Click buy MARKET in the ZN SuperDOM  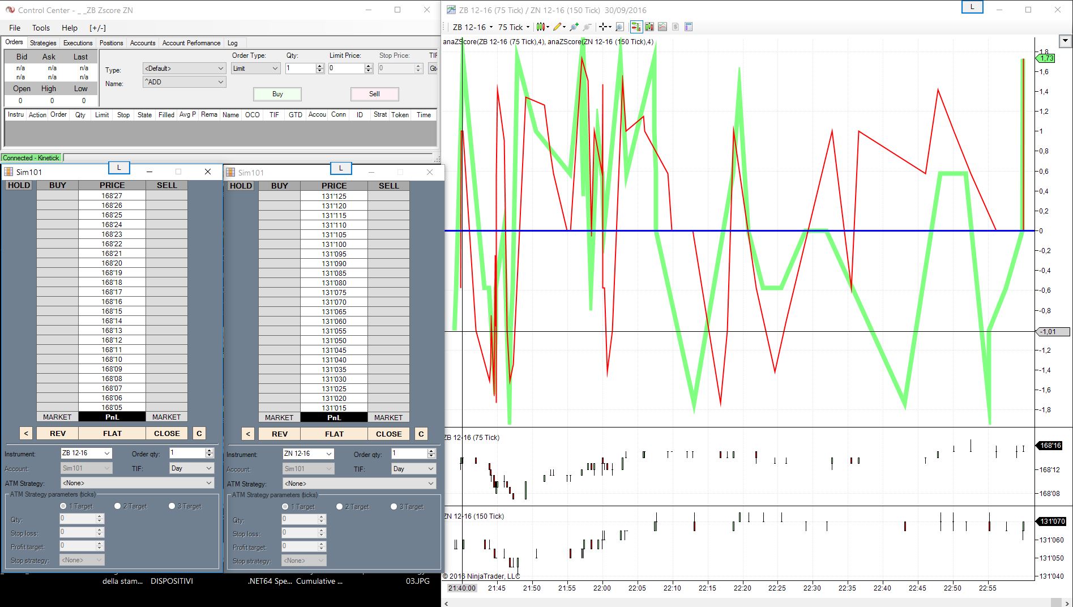coord(279,417)
